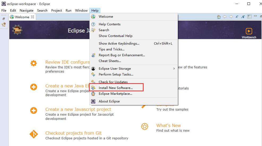Click the Report Bug icon
This screenshot has height=146, width=262.
[93, 55]
